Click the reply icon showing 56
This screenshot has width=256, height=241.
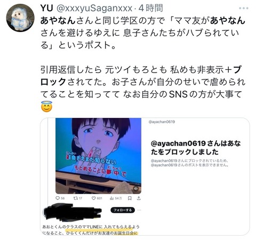click(x=58, y=198)
